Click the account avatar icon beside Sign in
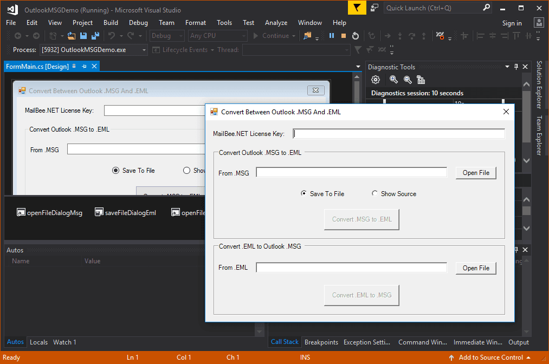 [539, 23]
